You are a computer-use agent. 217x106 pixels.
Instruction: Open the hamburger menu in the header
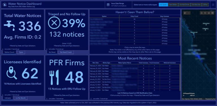click(x=213, y=5)
